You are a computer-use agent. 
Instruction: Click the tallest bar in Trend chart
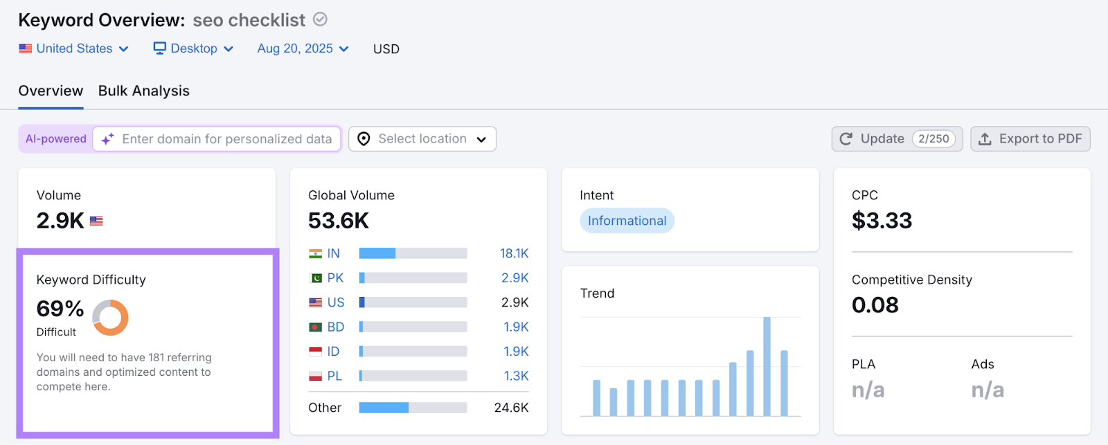[x=767, y=367]
